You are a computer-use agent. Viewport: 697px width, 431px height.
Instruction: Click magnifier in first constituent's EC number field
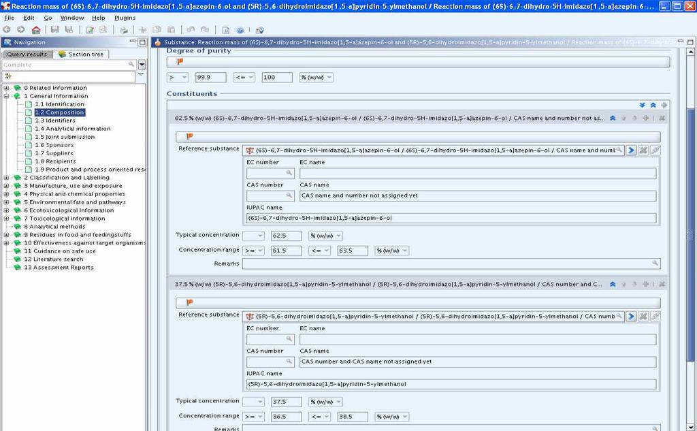click(289, 173)
